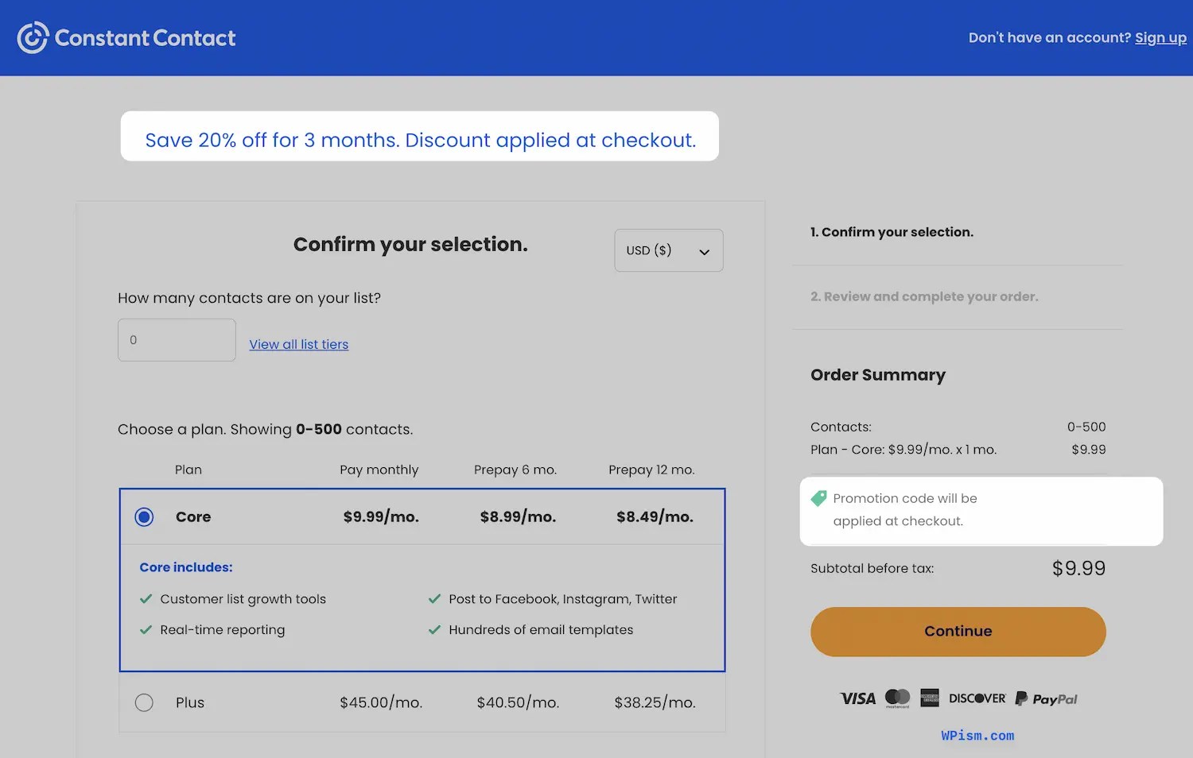
Task: Click the checkmark beside Real-time reporting
Action: [146, 629]
